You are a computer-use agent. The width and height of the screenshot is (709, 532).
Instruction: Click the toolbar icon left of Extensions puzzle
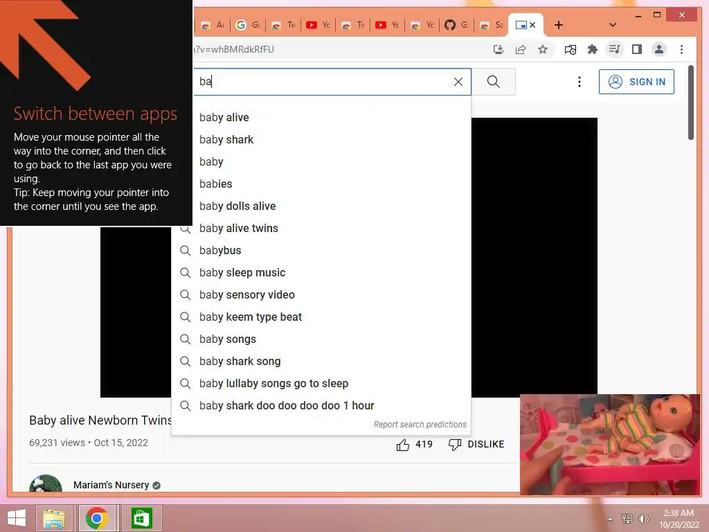coord(571,49)
